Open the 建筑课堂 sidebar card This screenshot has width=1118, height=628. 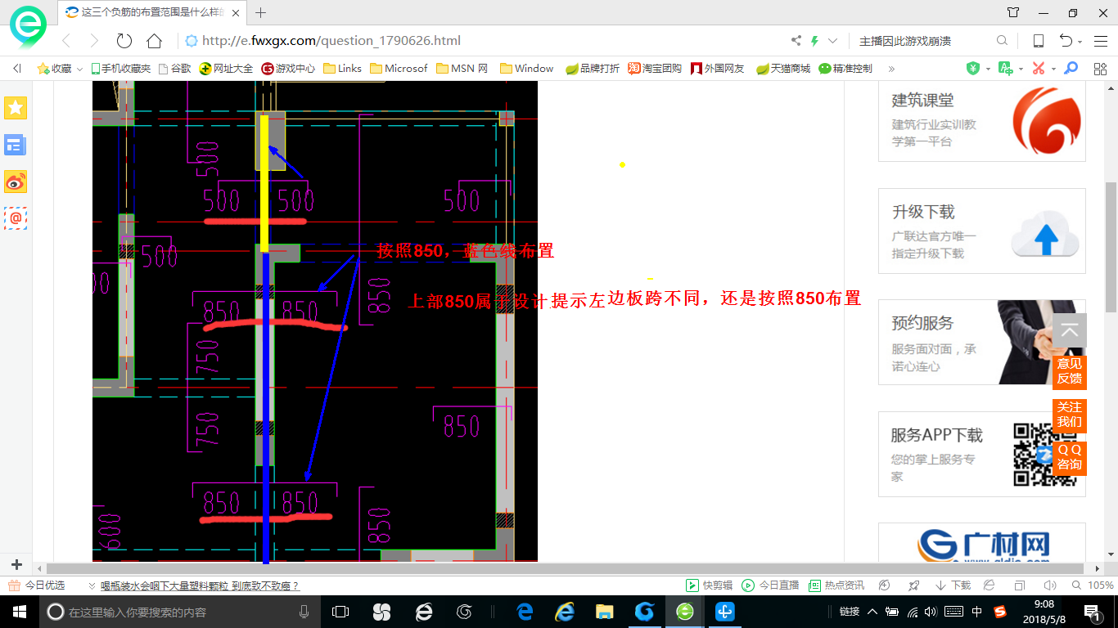(982, 120)
